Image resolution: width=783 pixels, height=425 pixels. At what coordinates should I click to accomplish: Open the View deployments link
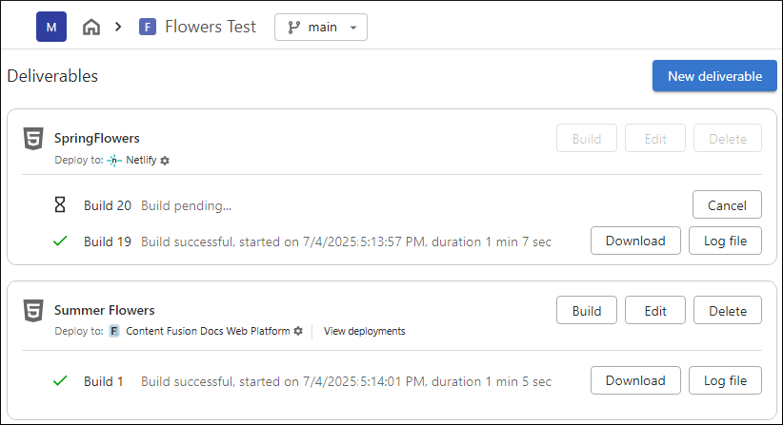click(x=364, y=332)
